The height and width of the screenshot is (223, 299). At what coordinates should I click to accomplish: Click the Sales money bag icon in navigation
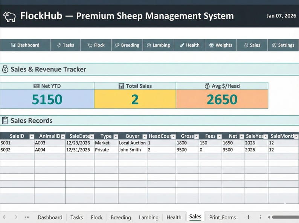(246, 45)
